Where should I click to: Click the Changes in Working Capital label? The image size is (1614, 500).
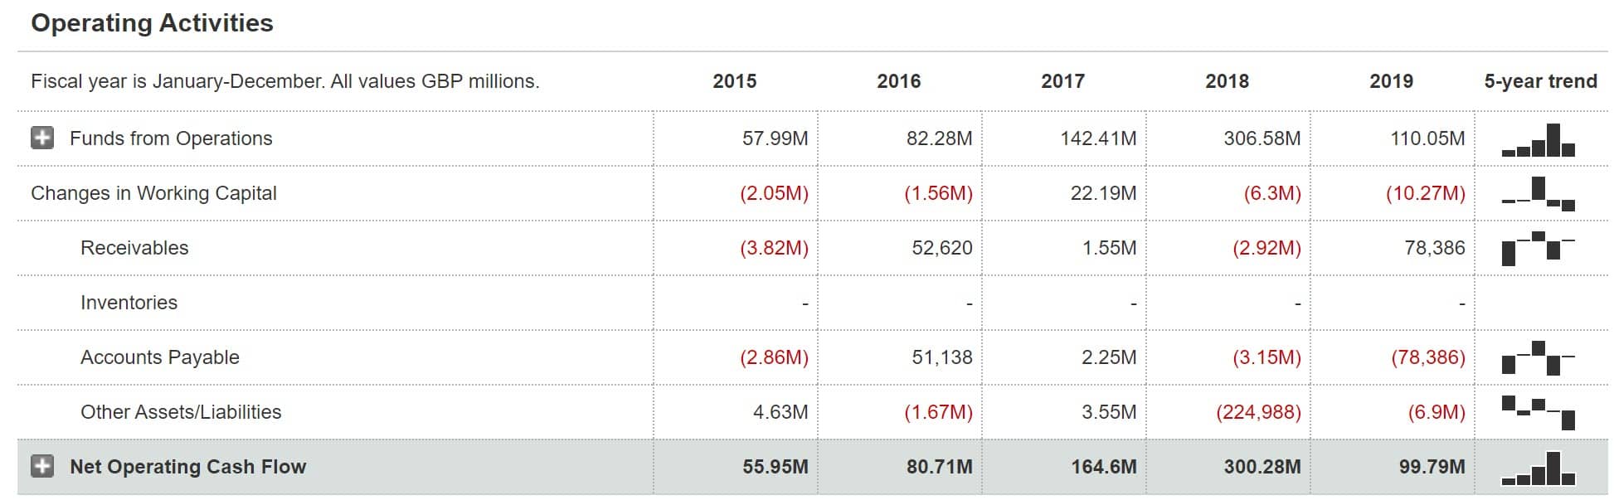click(x=153, y=193)
